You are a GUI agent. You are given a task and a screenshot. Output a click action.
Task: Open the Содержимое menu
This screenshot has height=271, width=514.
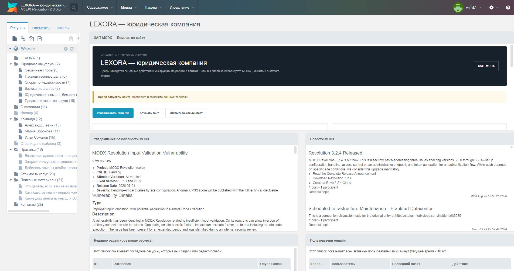100,8
